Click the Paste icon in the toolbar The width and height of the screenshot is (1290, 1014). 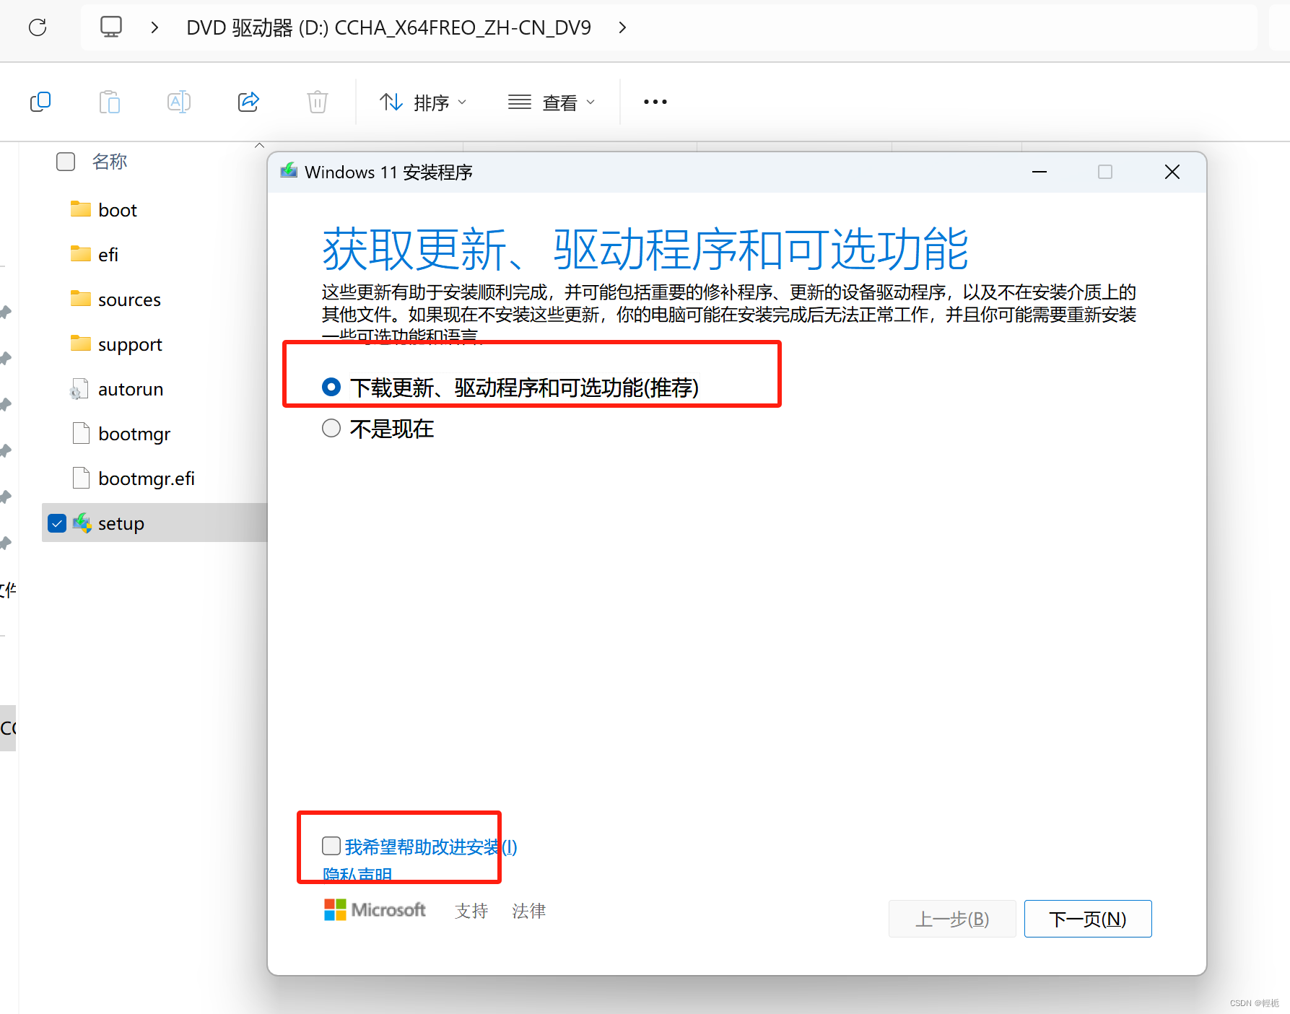coord(109,101)
